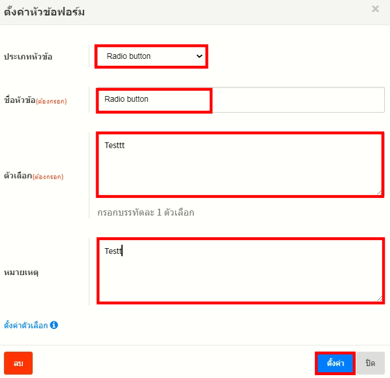This screenshot has width=390, height=378.
Task: Click the resize grip of หมายเหตุ textarea
Action: [379, 299]
